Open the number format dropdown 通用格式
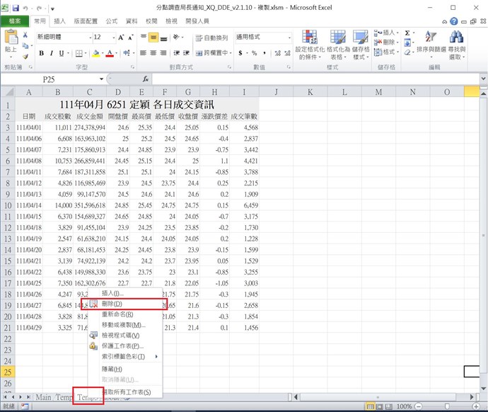 [289, 38]
